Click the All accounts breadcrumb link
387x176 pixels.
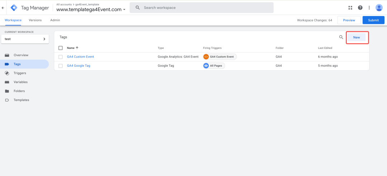click(x=64, y=4)
